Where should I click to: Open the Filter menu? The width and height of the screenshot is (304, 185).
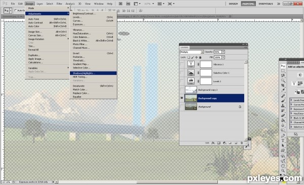[59, 4]
